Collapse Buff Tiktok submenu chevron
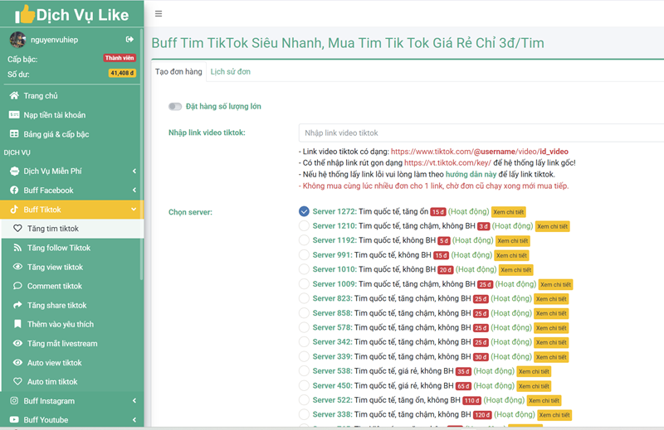The height and width of the screenshot is (430, 664). pos(134,210)
